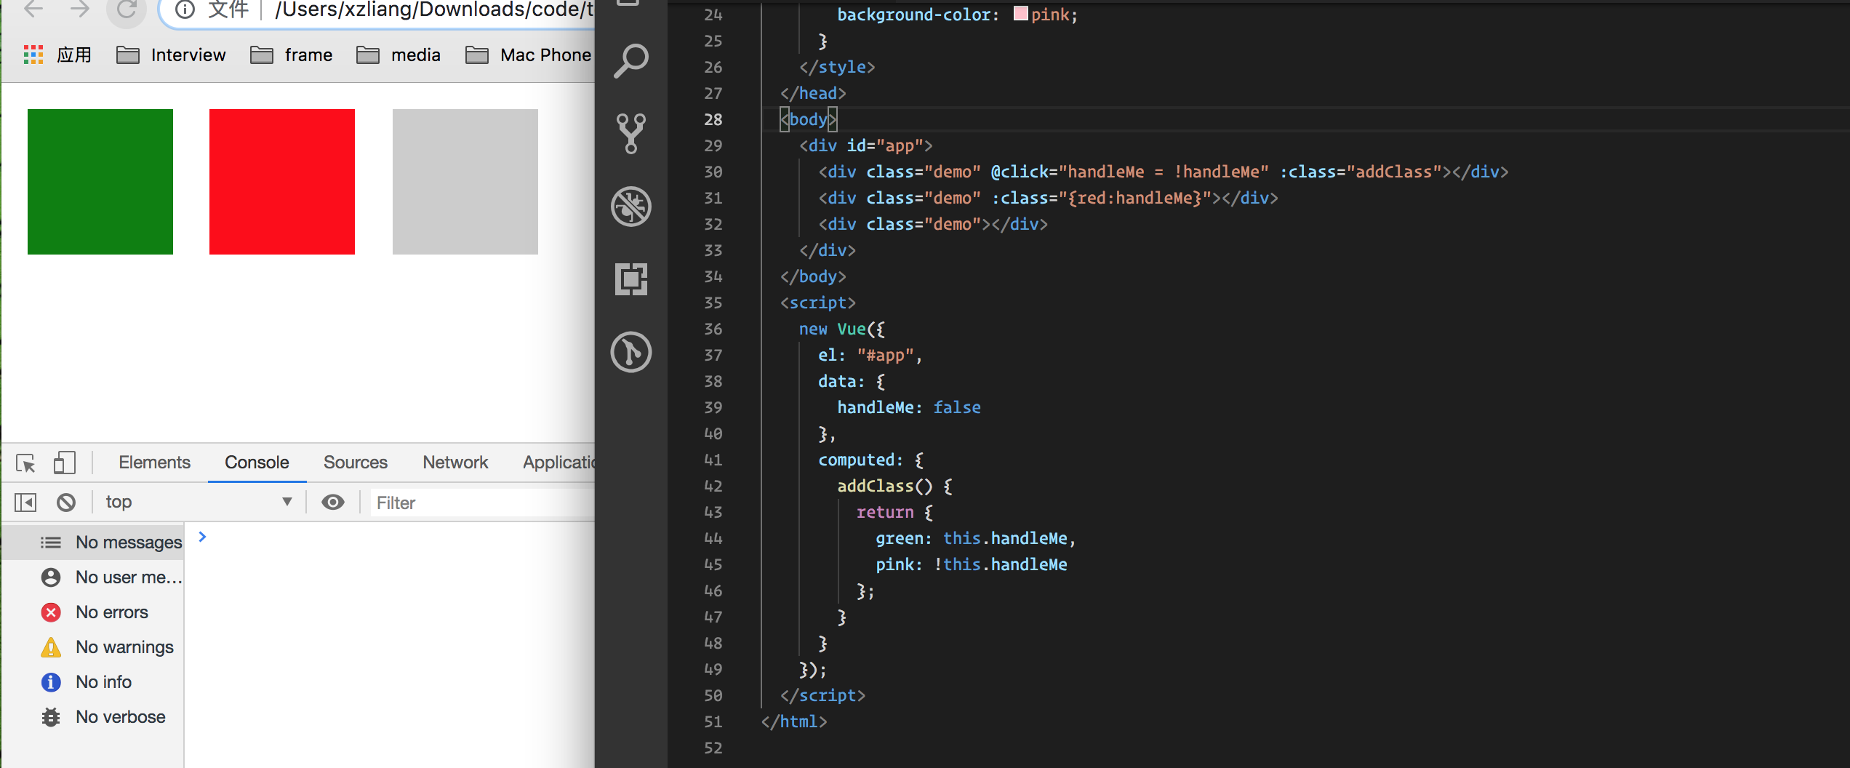Create live expression with the eye icon
Viewport: 1850px width, 768px height.
pyautogui.click(x=333, y=503)
